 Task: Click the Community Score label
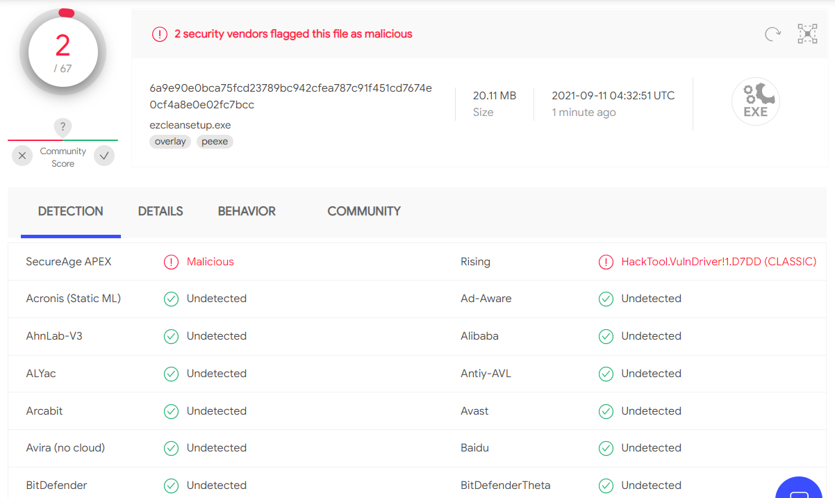coord(63,157)
